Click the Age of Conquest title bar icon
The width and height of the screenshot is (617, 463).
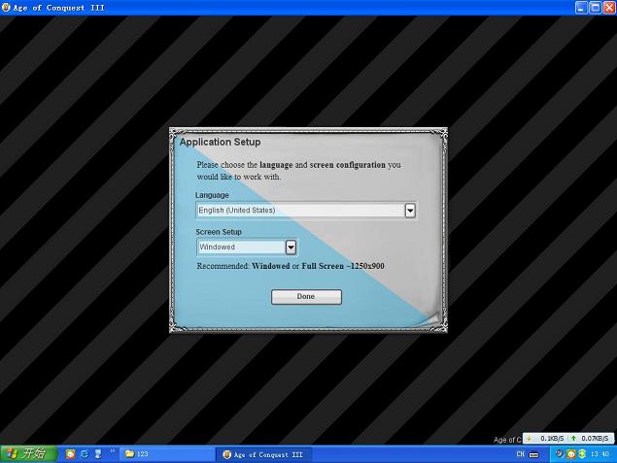point(6,8)
